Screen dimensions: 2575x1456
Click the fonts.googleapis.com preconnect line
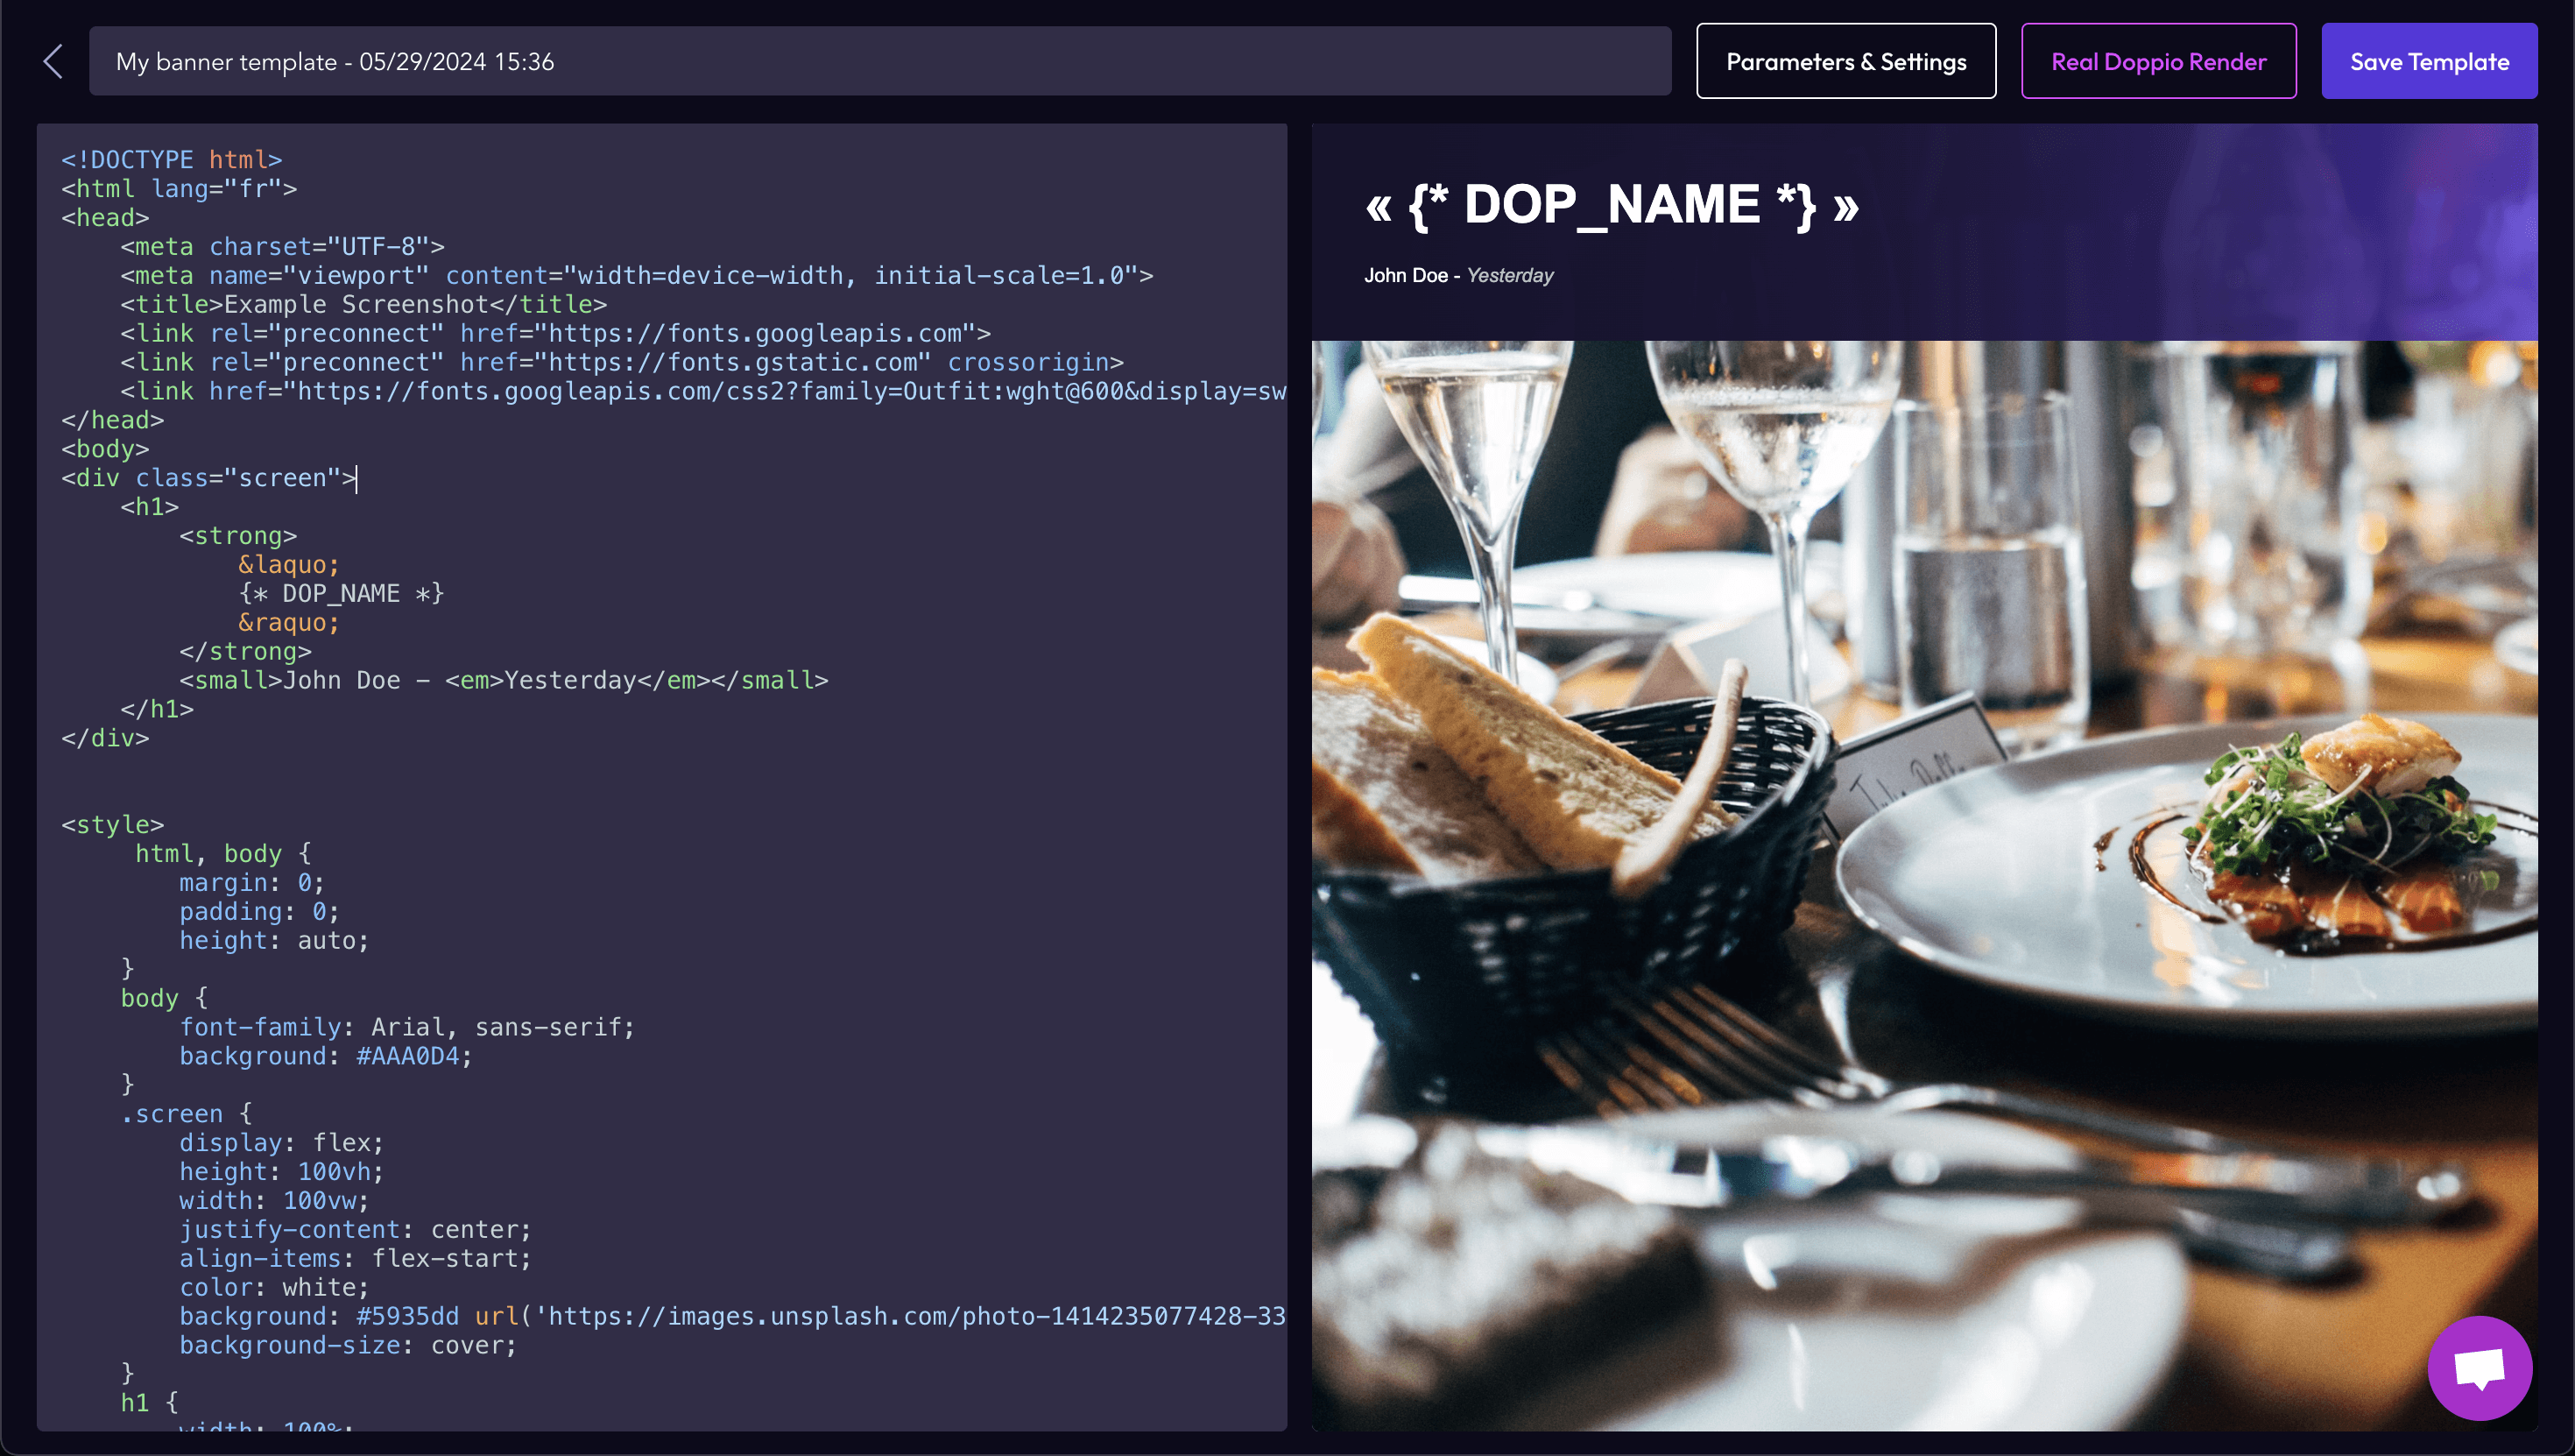(x=556, y=334)
